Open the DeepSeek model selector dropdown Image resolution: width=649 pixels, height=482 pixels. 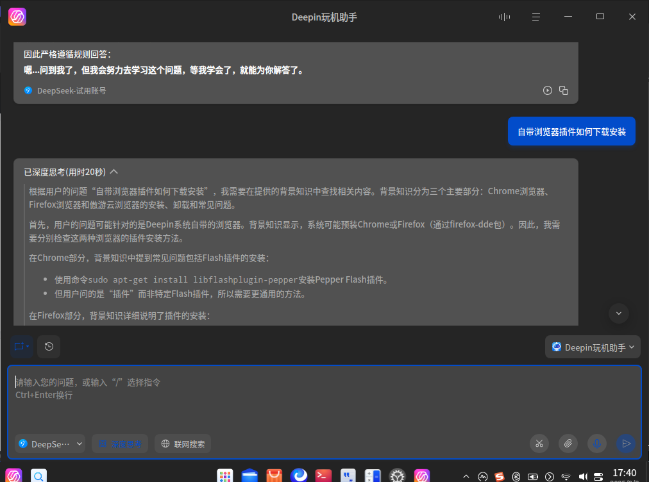point(50,444)
